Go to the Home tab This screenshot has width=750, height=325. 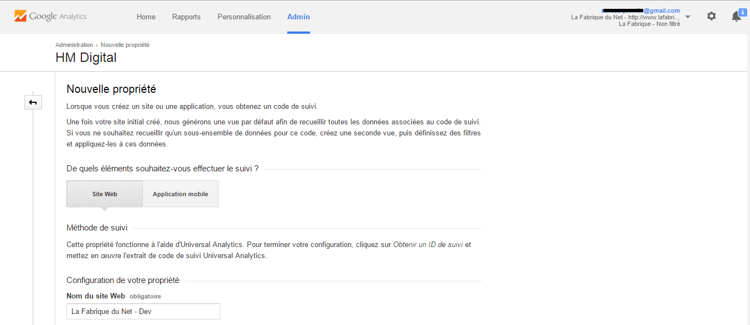(146, 17)
